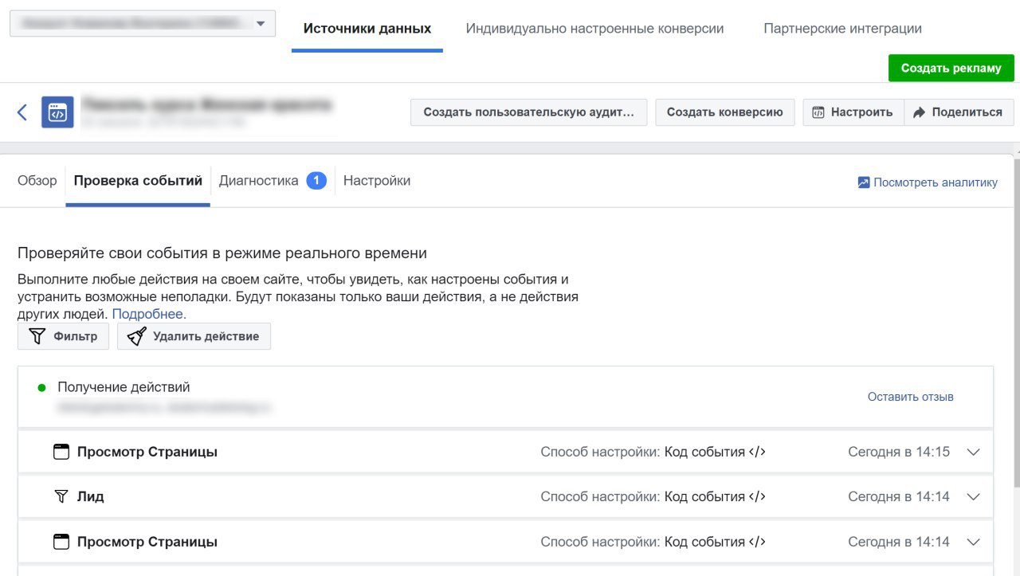Click the back arrow beside pixel icon
The width and height of the screenshot is (1020, 576).
[22, 112]
